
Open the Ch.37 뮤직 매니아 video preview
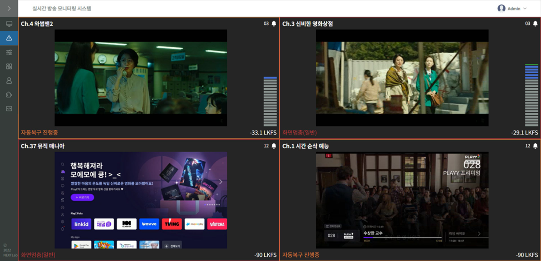[x=141, y=200]
